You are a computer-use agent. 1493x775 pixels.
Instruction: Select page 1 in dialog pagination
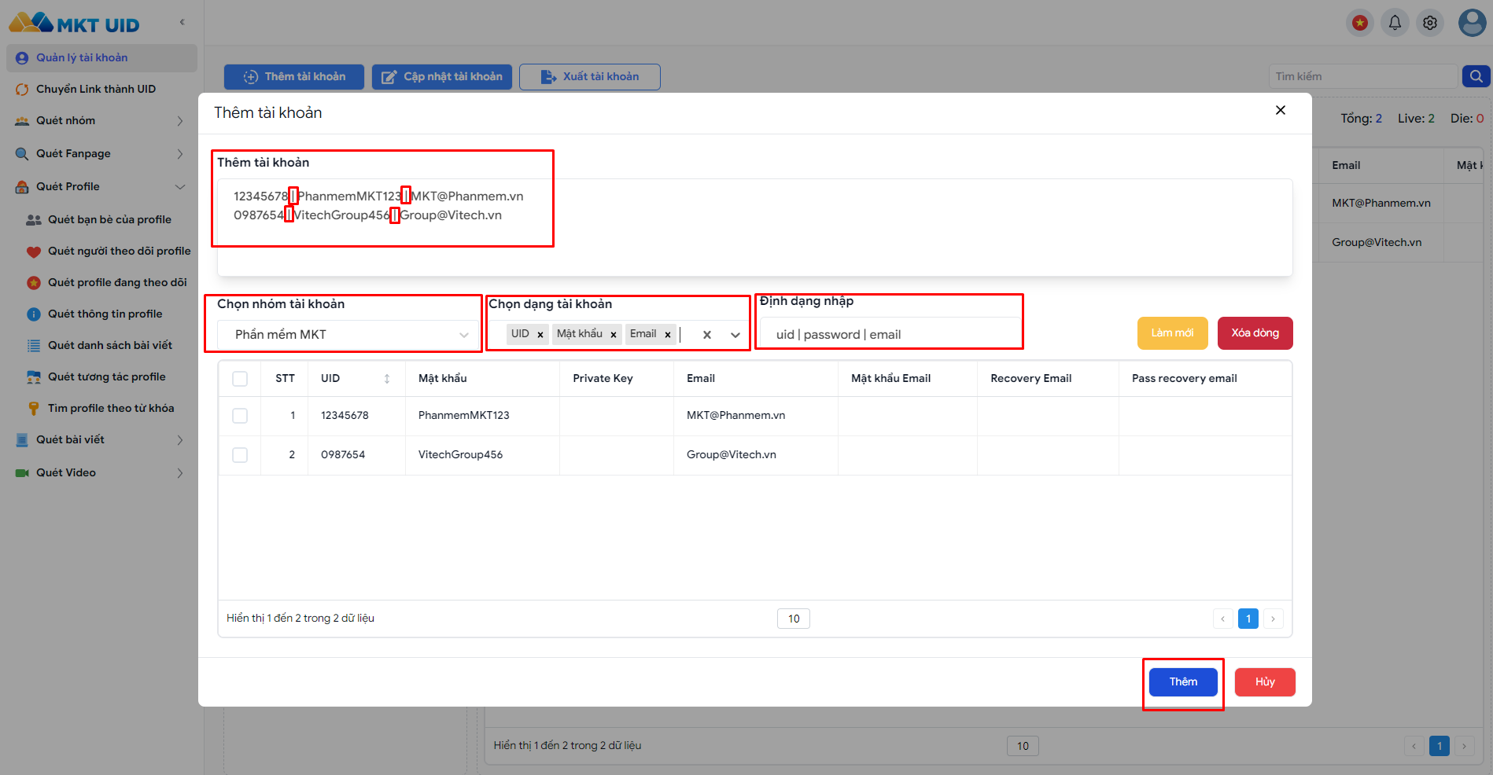click(x=1248, y=619)
